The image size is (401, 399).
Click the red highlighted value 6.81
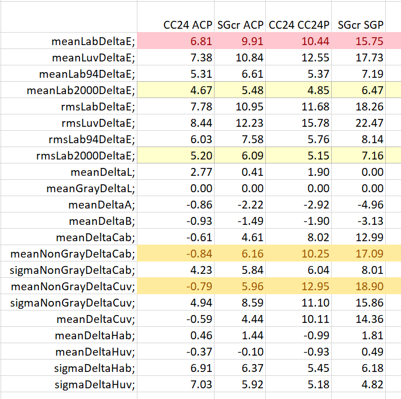[x=176, y=41]
